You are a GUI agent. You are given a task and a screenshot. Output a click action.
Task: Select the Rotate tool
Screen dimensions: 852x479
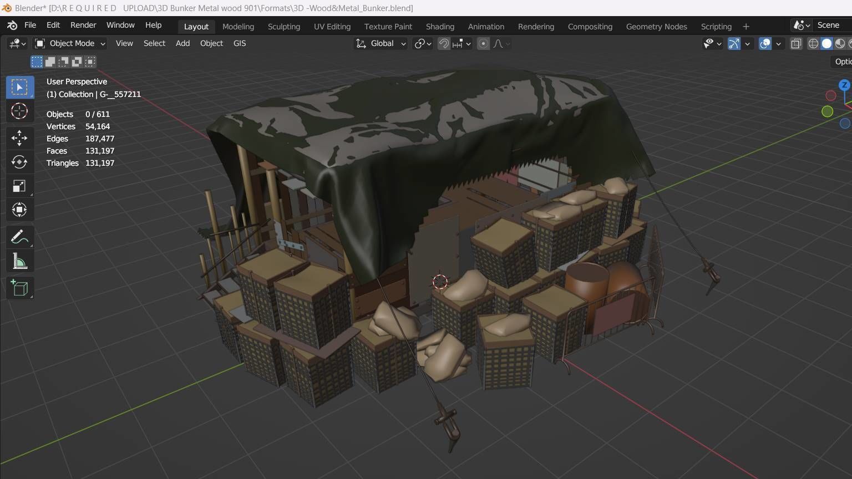pos(20,162)
